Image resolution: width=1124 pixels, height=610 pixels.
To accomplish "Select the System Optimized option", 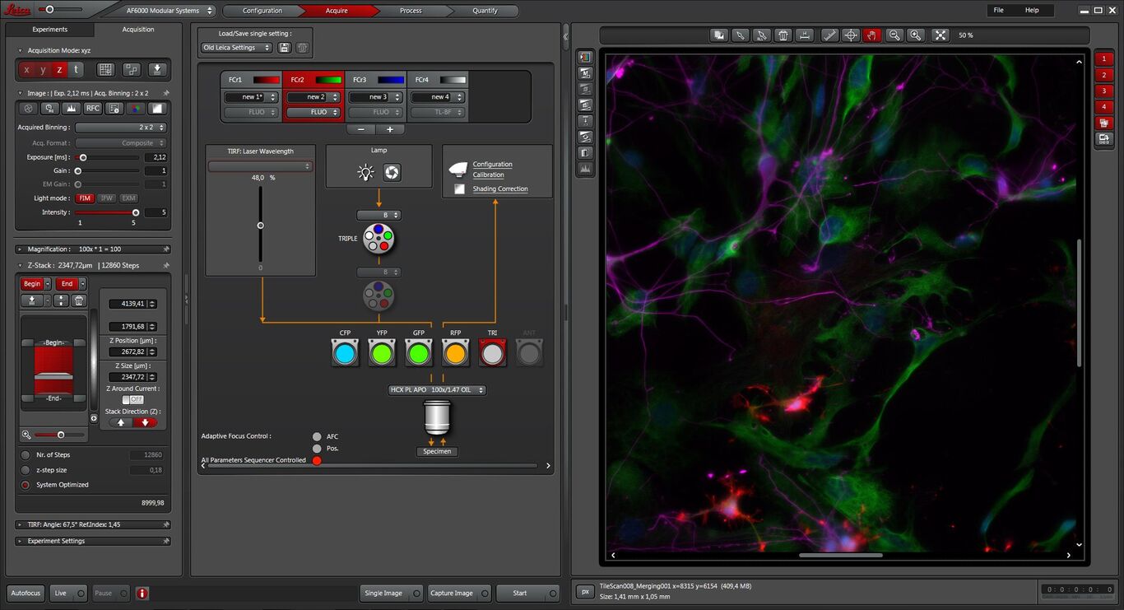I will 25,485.
